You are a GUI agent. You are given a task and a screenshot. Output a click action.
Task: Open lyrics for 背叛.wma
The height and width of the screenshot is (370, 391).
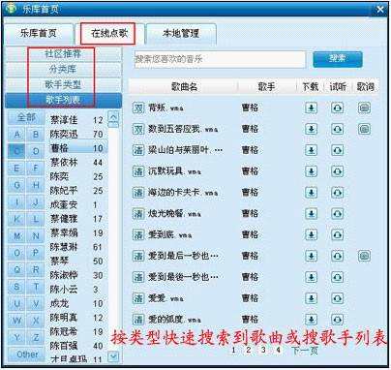(x=364, y=108)
